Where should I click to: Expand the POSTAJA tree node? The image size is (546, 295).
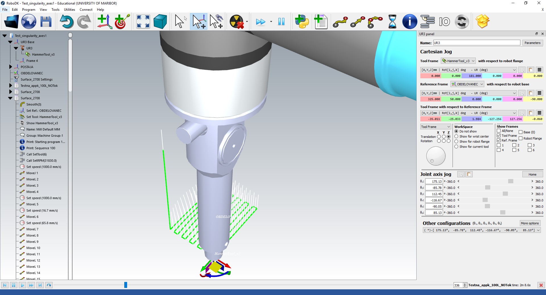(11, 67)
